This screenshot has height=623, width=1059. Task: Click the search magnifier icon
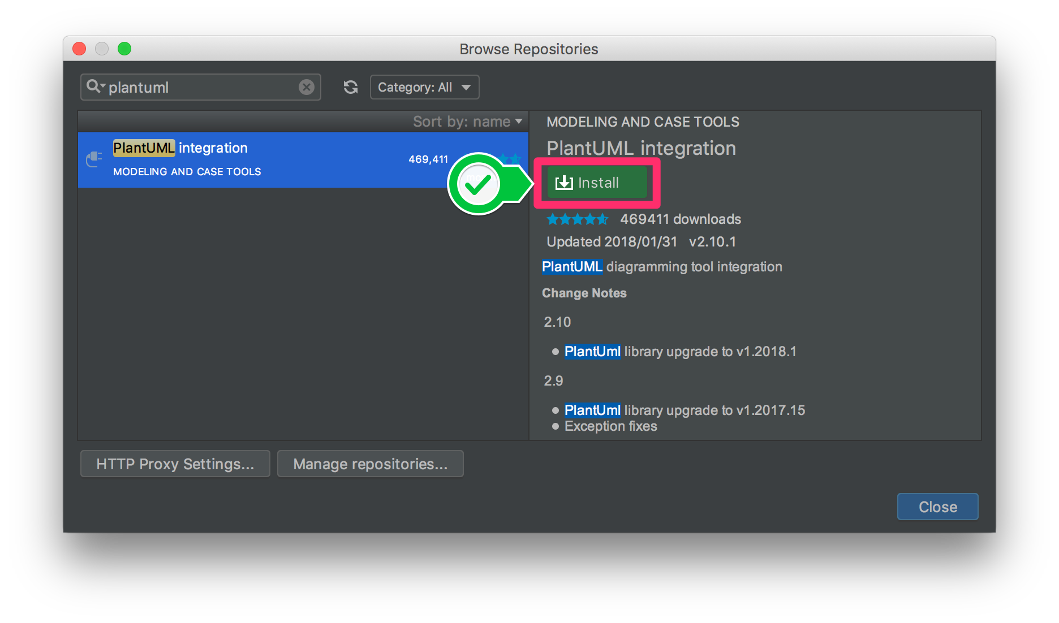(95, 86)
